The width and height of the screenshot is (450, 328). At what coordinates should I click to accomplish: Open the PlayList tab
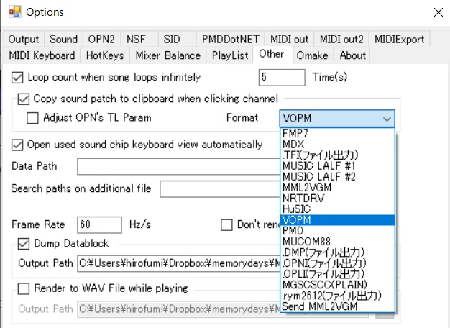coord(230,55)
